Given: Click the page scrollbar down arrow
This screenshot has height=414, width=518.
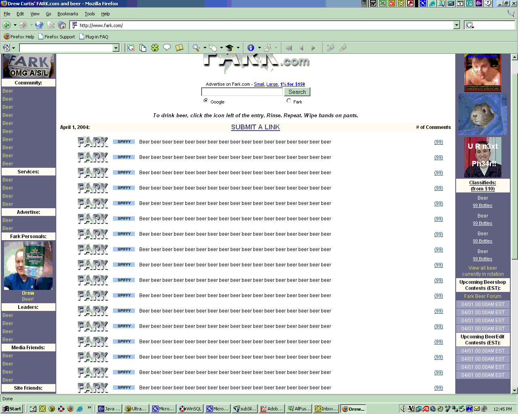Looking at the screenshot, I should tap(515, 391).
